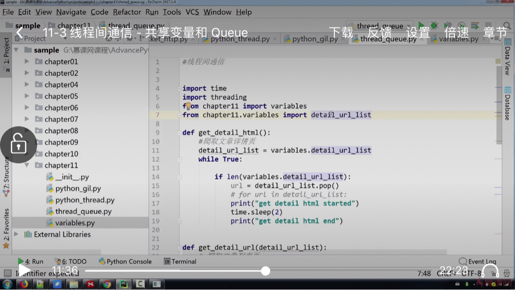Open the Tools menu

point(172,12)
